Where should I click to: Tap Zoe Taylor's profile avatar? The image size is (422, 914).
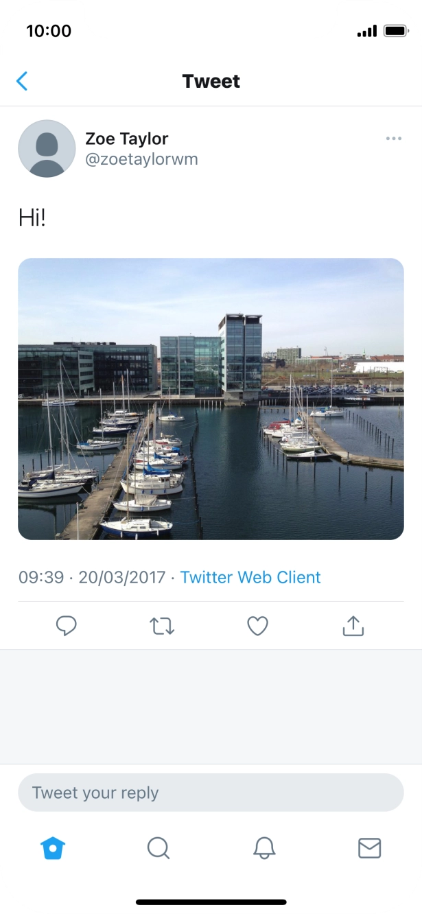[x=47, y=149]
